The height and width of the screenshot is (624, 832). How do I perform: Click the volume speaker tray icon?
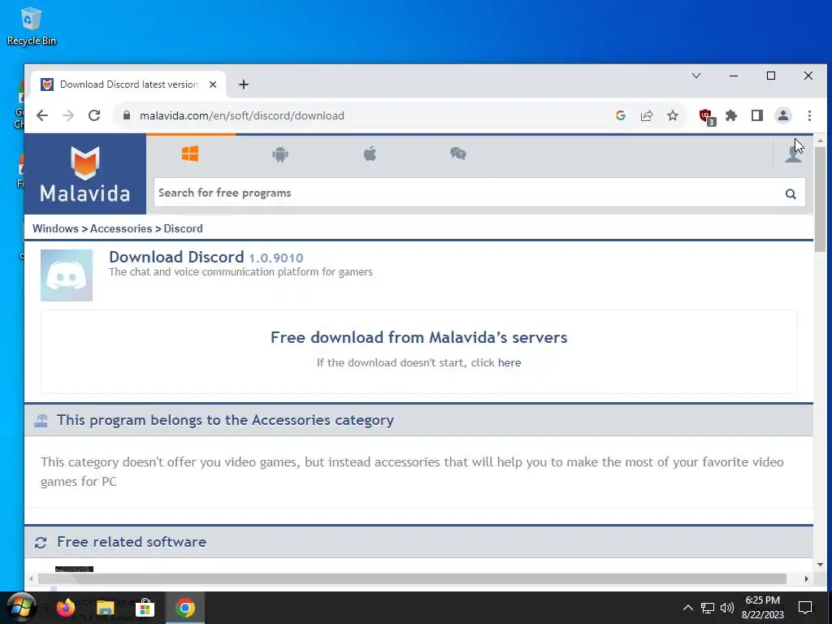(x=727, y=608)
